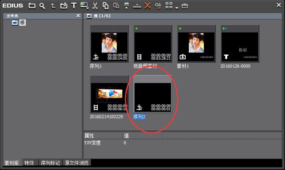Switch to the 特效 tab
This screenshot has height=170, width=285.
[29, 163]
